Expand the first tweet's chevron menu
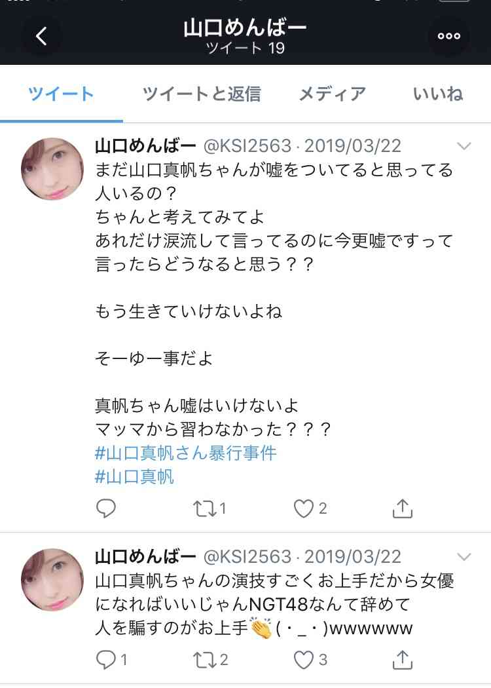This screenshot has width=491, height=688. click(x=464, y=145)
